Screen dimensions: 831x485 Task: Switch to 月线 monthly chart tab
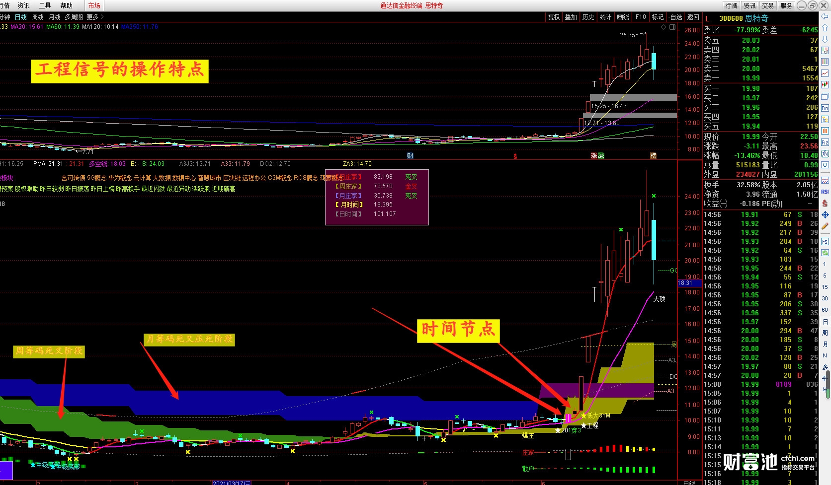55,17
